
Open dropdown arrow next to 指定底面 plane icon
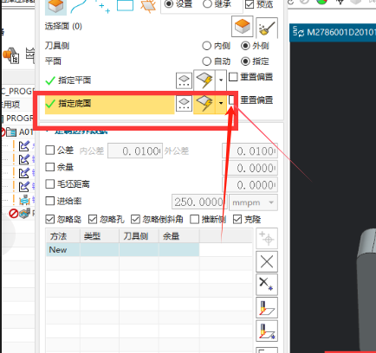(221, 103)
